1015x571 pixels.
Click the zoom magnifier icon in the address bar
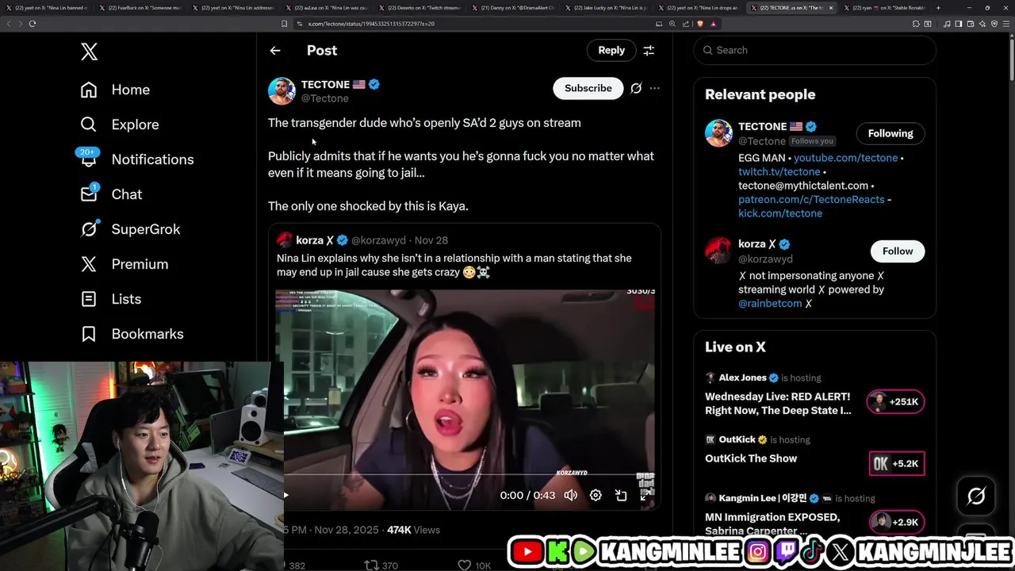click(x=672, y=24)
